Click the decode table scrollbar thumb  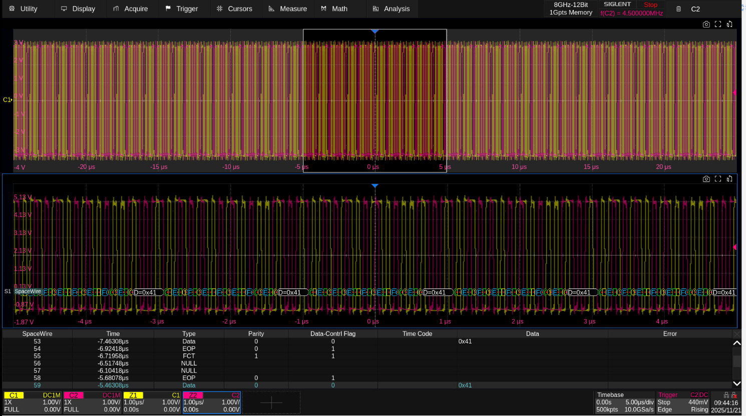point(736,361)
